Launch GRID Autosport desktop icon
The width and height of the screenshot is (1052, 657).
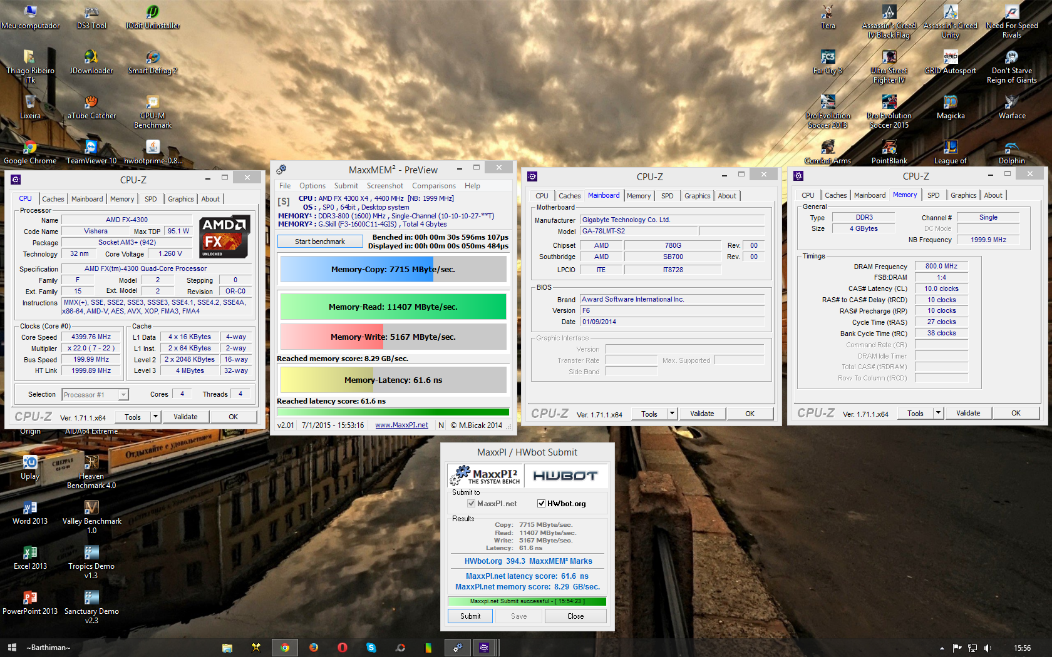pos(951,62)
